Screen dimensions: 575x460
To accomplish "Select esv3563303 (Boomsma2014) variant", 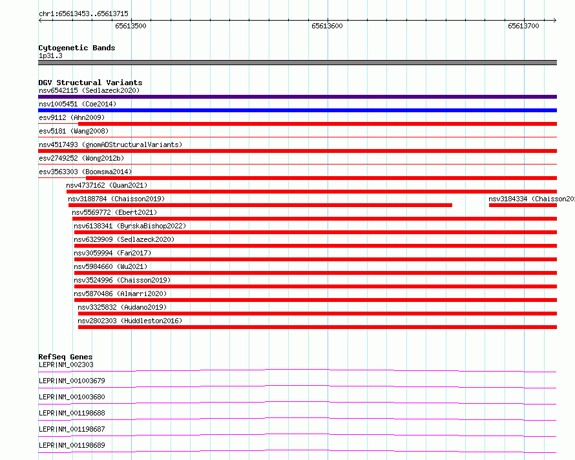I will [85, 172].
